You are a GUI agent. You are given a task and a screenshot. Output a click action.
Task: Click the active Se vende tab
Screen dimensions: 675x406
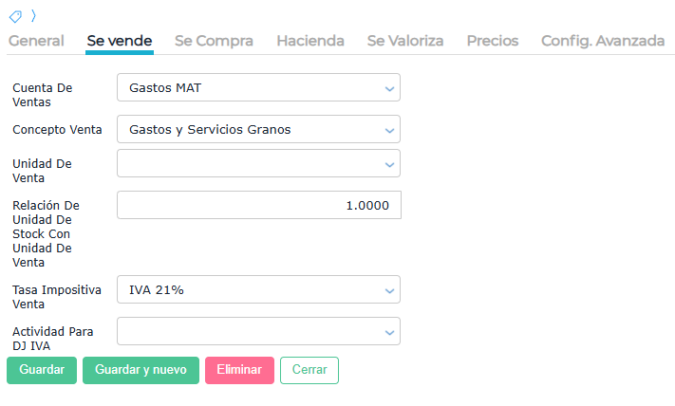point(120,41)
